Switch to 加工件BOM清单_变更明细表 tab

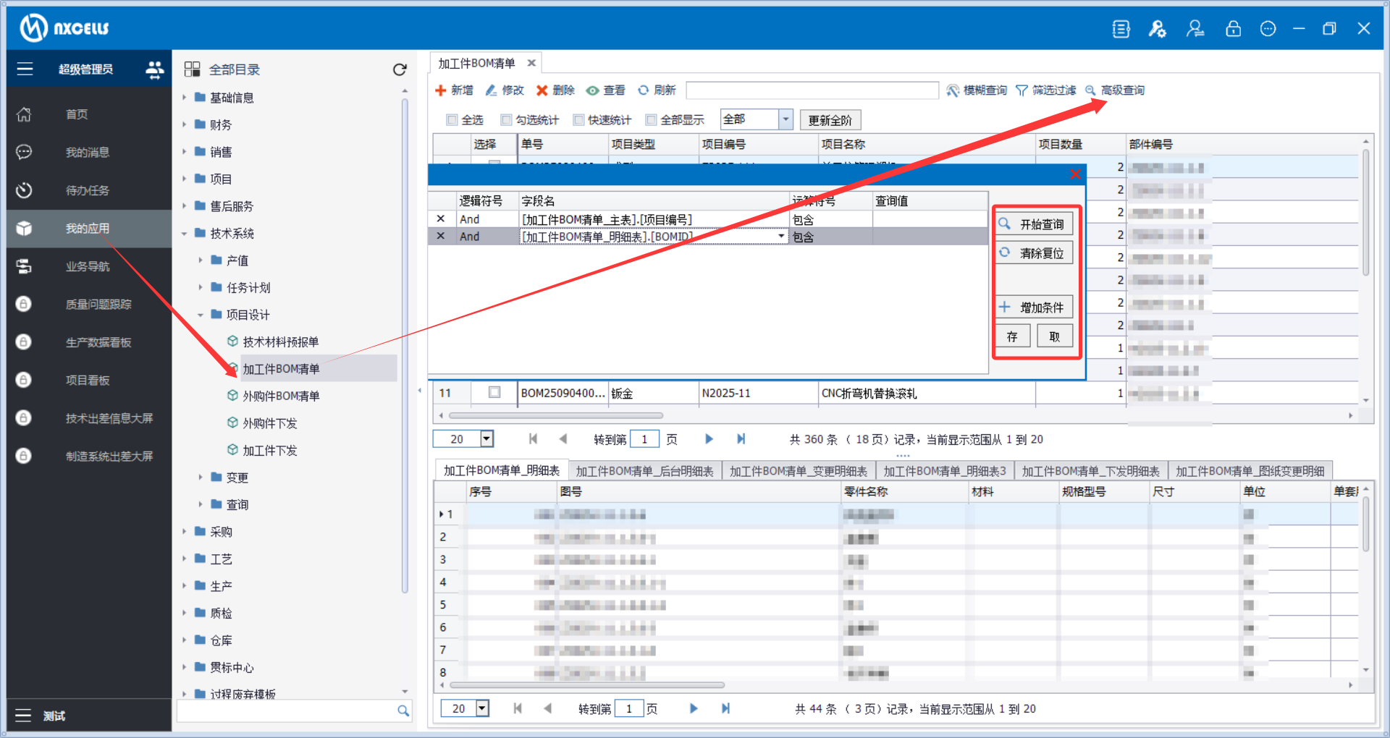(x=798, y=471)
